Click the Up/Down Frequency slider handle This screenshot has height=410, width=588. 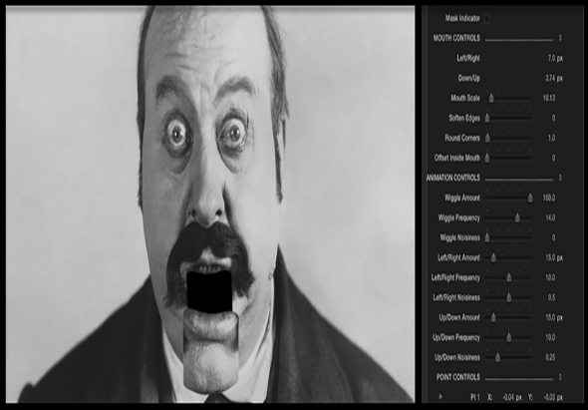(509, 337)
